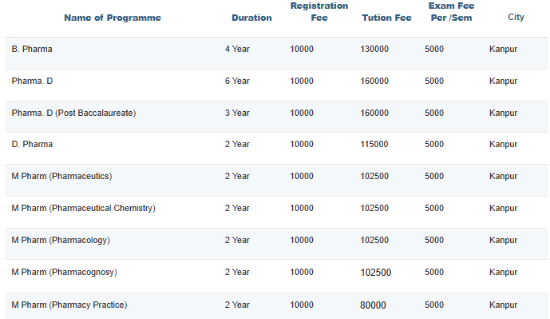
Task: Click the 6 Year duration cell
Action: 237,81
